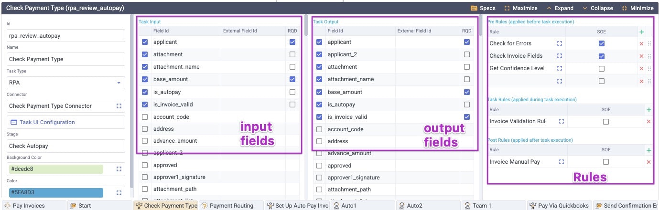Edit the Name field Check Payment Type
Viewport: 659px width, 210px height.
(x=65, y=59)
